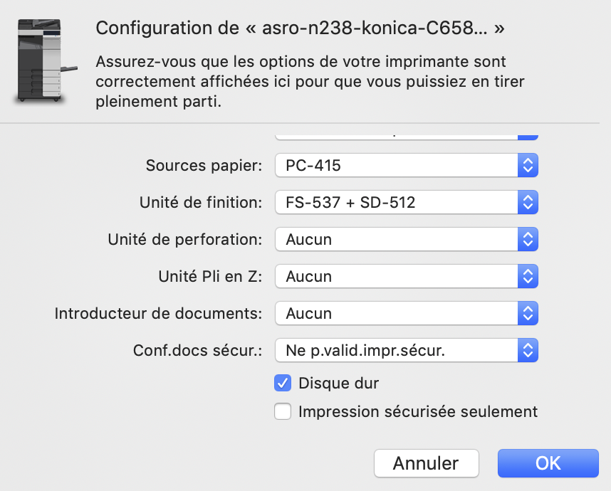Click the Sources papier: label

click(x=204, y=166)
